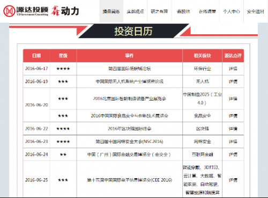Image resolution: width=268 pixels, height=198 pixels.
Task: View 详情 for the 食品安全 event
Action: coord(233,116)
